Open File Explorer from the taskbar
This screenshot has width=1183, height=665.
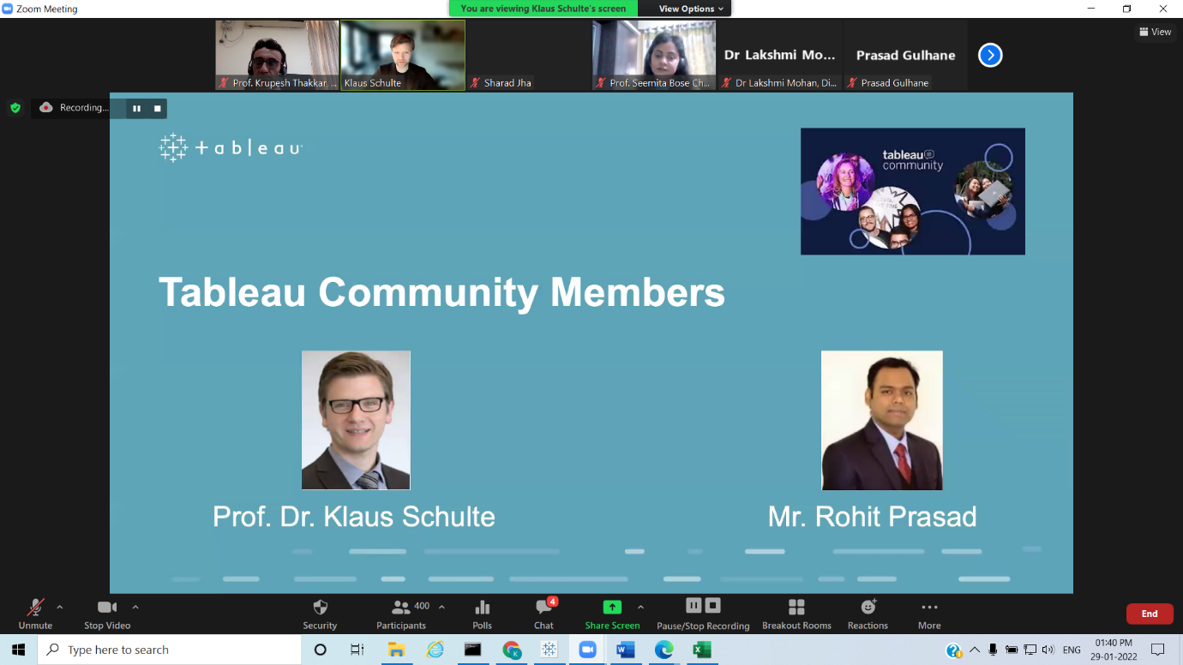pos(396,650)
